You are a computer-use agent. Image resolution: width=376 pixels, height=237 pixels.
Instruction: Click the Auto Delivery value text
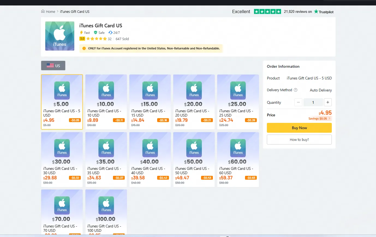pos(321,90)
